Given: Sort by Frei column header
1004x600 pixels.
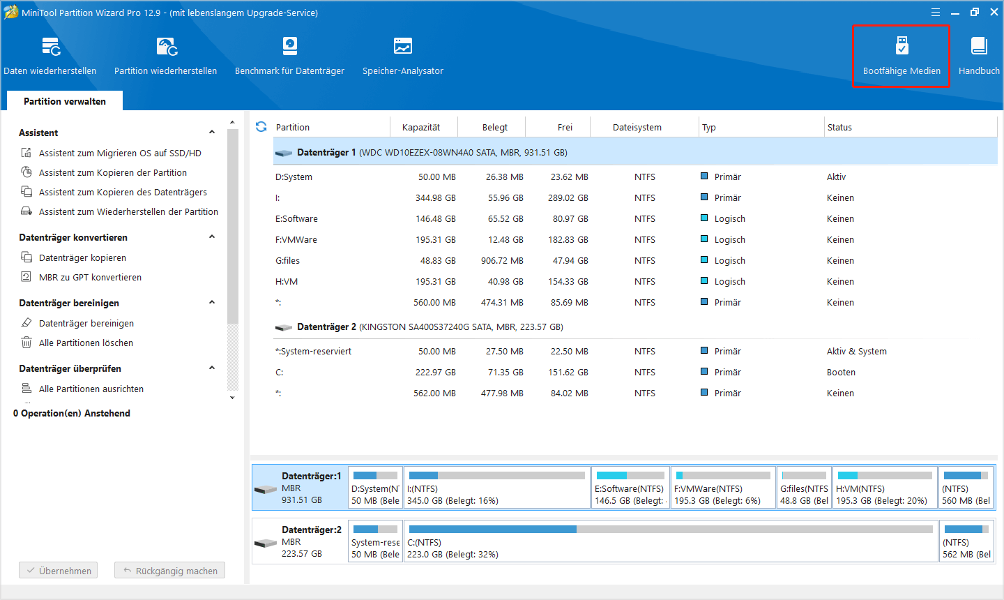Looking at the screenshot, I should point(558,127).
